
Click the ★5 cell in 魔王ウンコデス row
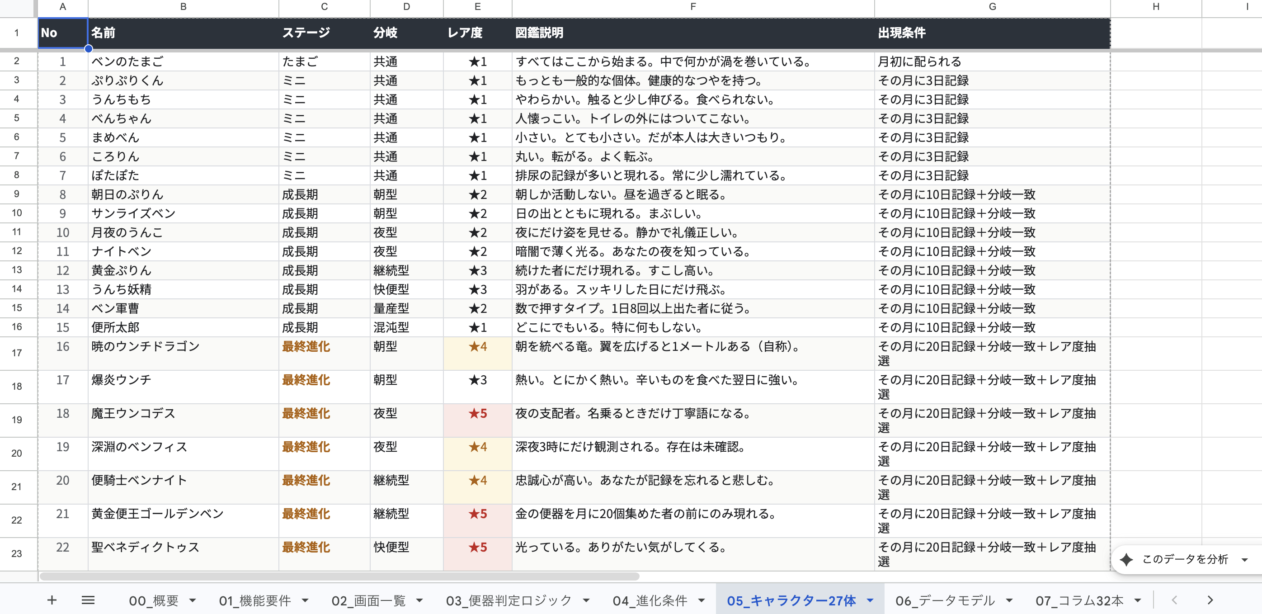(x=478, y=420)
